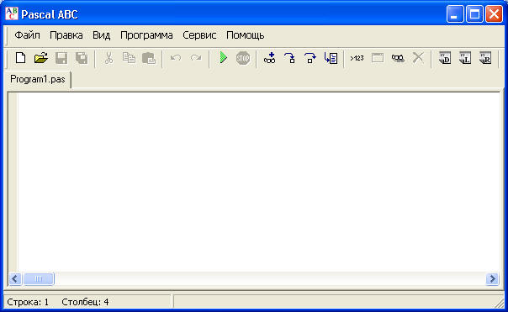The height and width of the screenshot is (312, 508).
Task: Open the Сервис menu
Action: coord(199,35)
